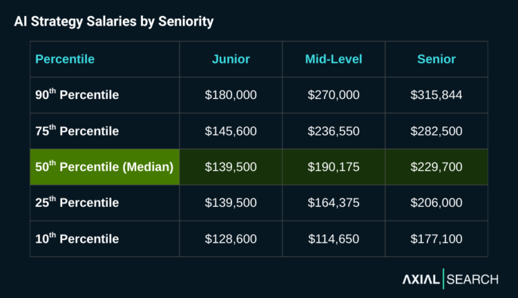
Task: Select the 90th Percentile row label
Action: (77, 95)
